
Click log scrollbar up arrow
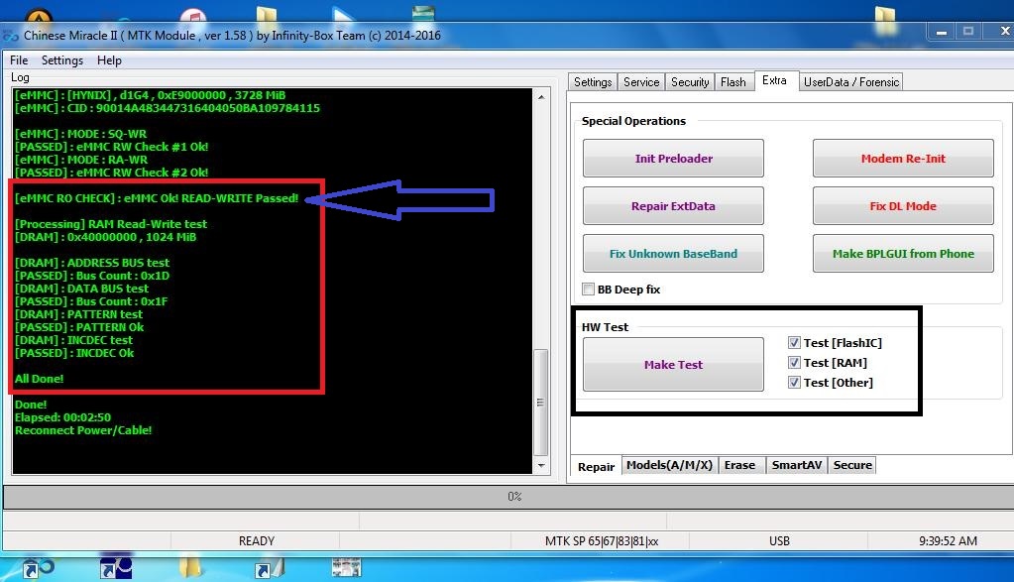(x=541, y=97)
